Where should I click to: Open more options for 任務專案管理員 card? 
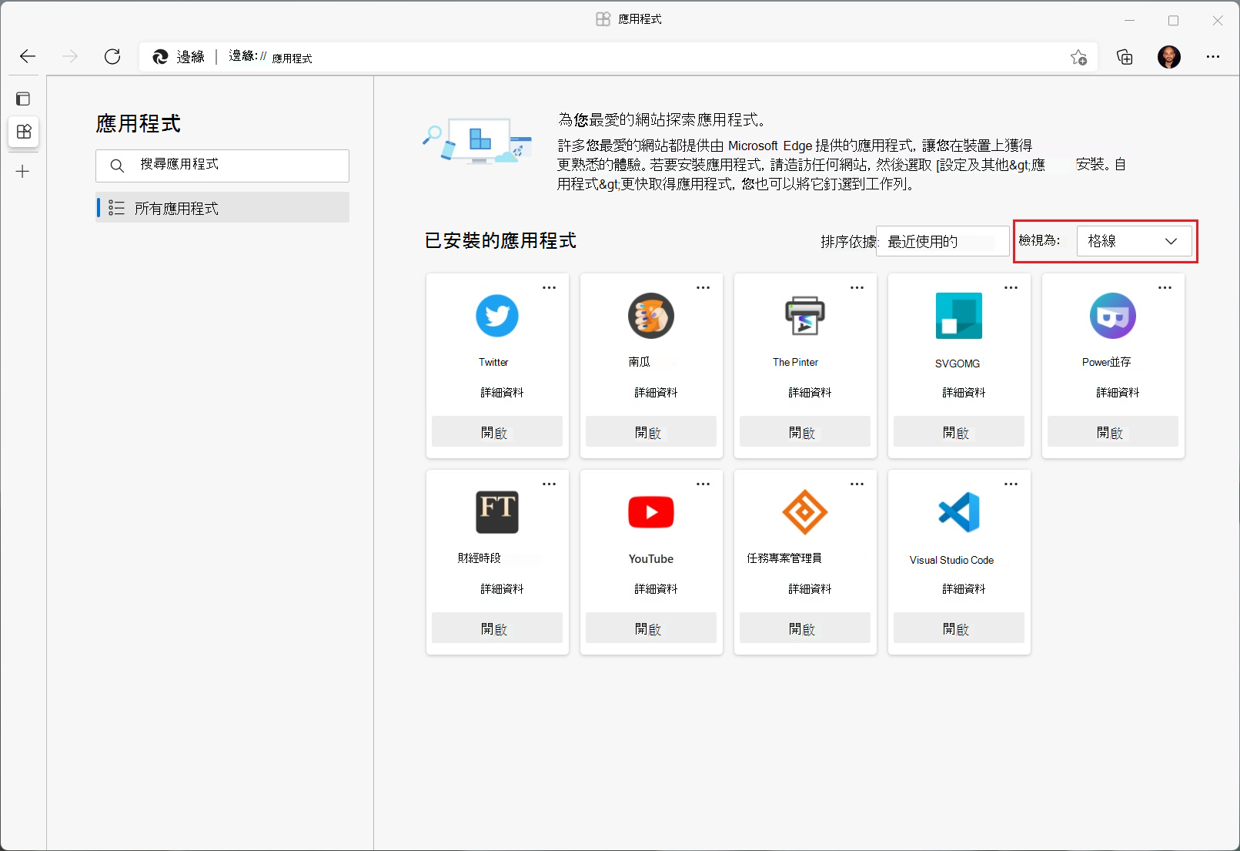pyautogui.click(x=857, y=484)
